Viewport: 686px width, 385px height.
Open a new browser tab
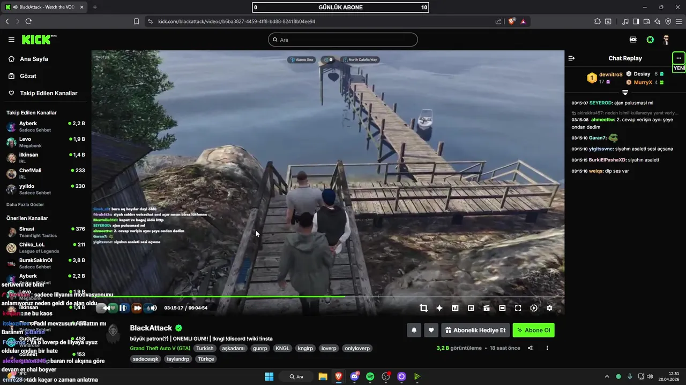point(95,7)
